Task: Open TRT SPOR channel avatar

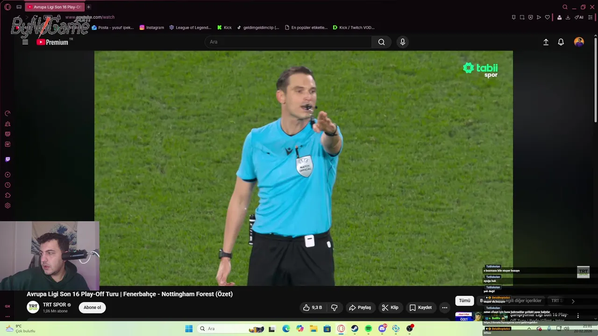Action: 33,307
